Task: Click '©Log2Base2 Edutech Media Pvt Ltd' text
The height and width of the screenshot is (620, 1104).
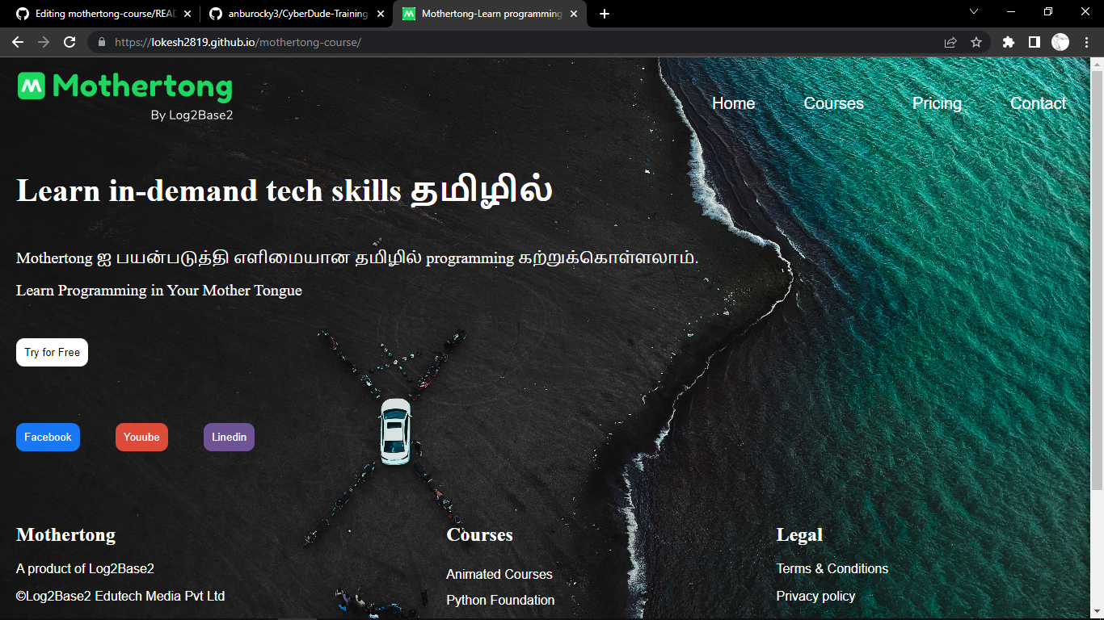Action: [120, 596]
